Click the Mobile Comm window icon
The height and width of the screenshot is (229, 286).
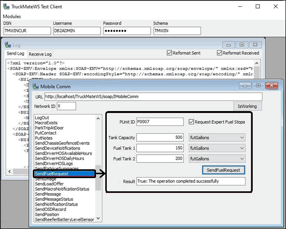coord(36,86)
